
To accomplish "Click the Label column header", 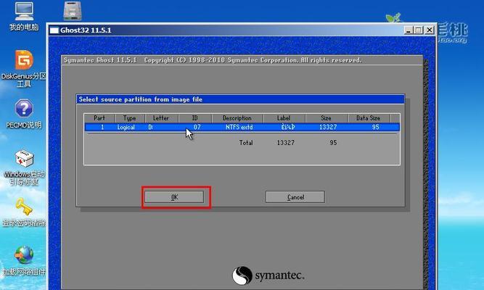I will point(284,118).
